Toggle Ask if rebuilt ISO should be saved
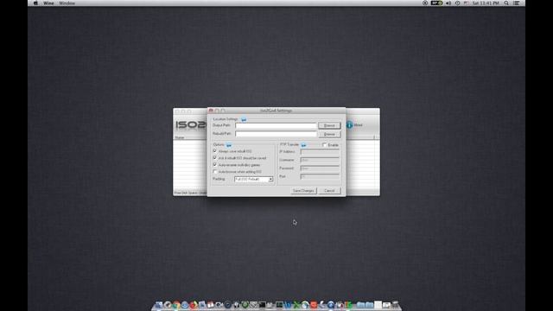This screenshot has width=553, height=311. 215,157
